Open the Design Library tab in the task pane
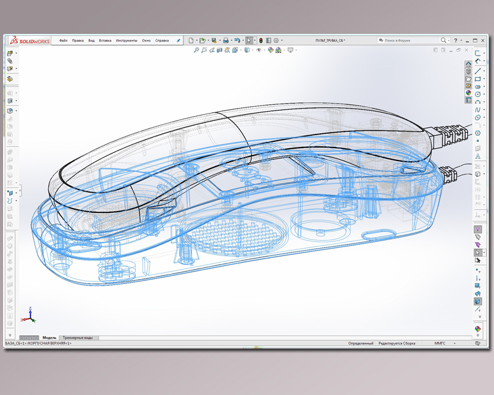Image resolution: width=494 pixels, height=395 pixels. pos(469,71)
